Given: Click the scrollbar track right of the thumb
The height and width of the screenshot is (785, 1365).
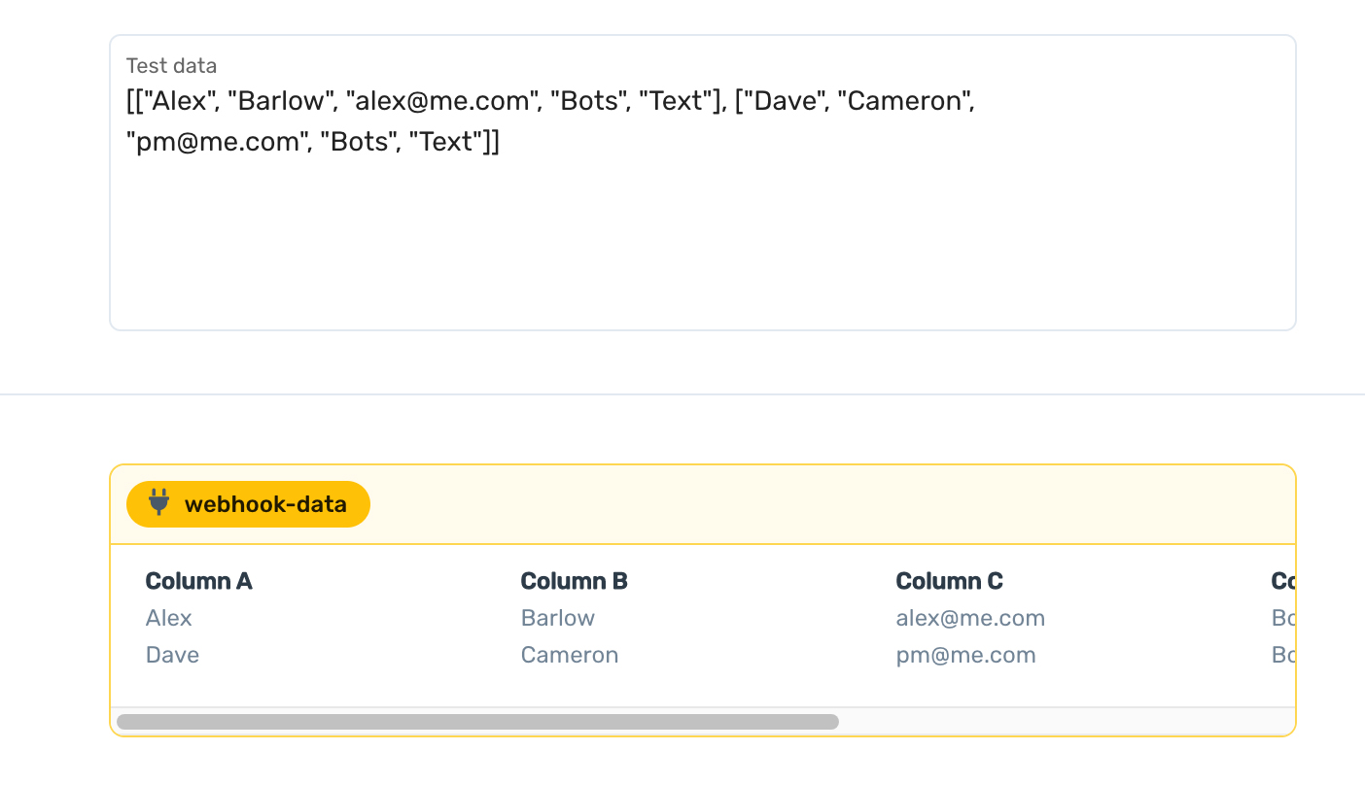Looking at the screenshot, I should [x=1069, y=721].
